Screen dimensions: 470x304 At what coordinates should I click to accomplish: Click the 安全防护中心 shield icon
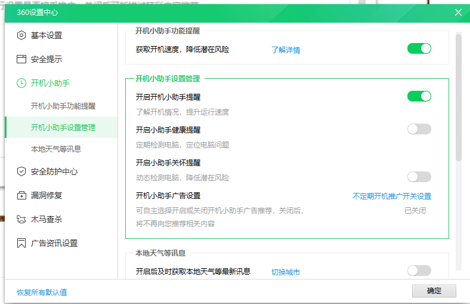[21, 171]
